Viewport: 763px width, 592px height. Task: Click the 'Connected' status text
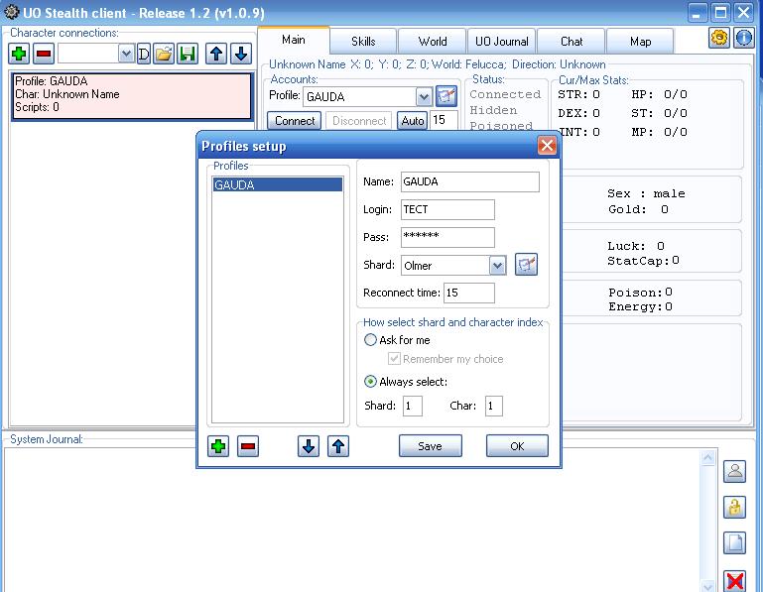click(x=505, y=94)
